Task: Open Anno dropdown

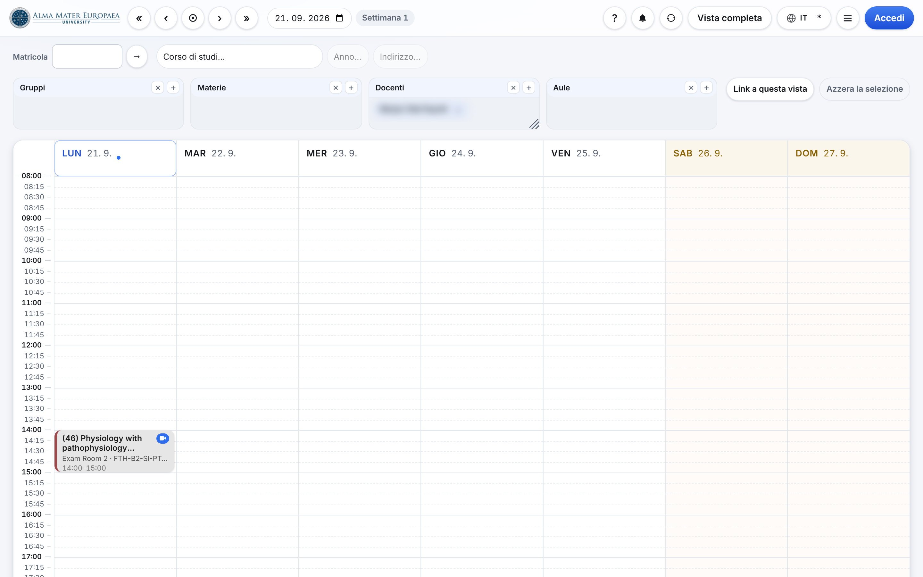Action: click(x=347, y=56)
